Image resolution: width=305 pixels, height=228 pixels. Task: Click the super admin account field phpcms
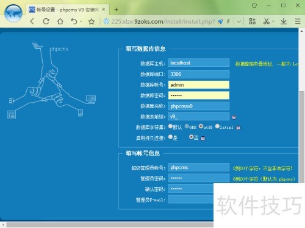click(199, 167)
